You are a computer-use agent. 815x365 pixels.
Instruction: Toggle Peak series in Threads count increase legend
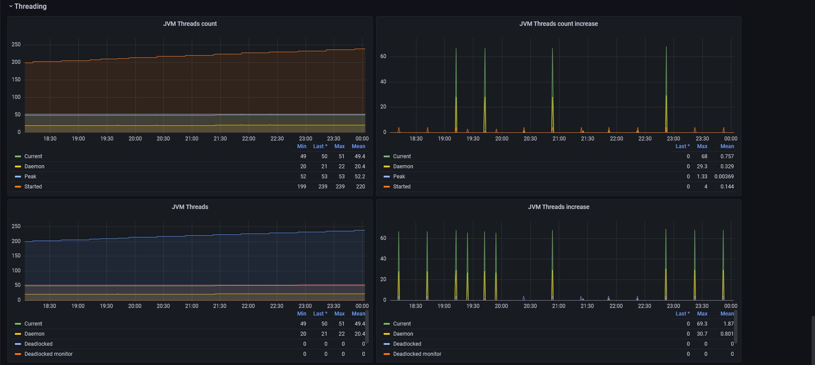[x=399, y=177]
